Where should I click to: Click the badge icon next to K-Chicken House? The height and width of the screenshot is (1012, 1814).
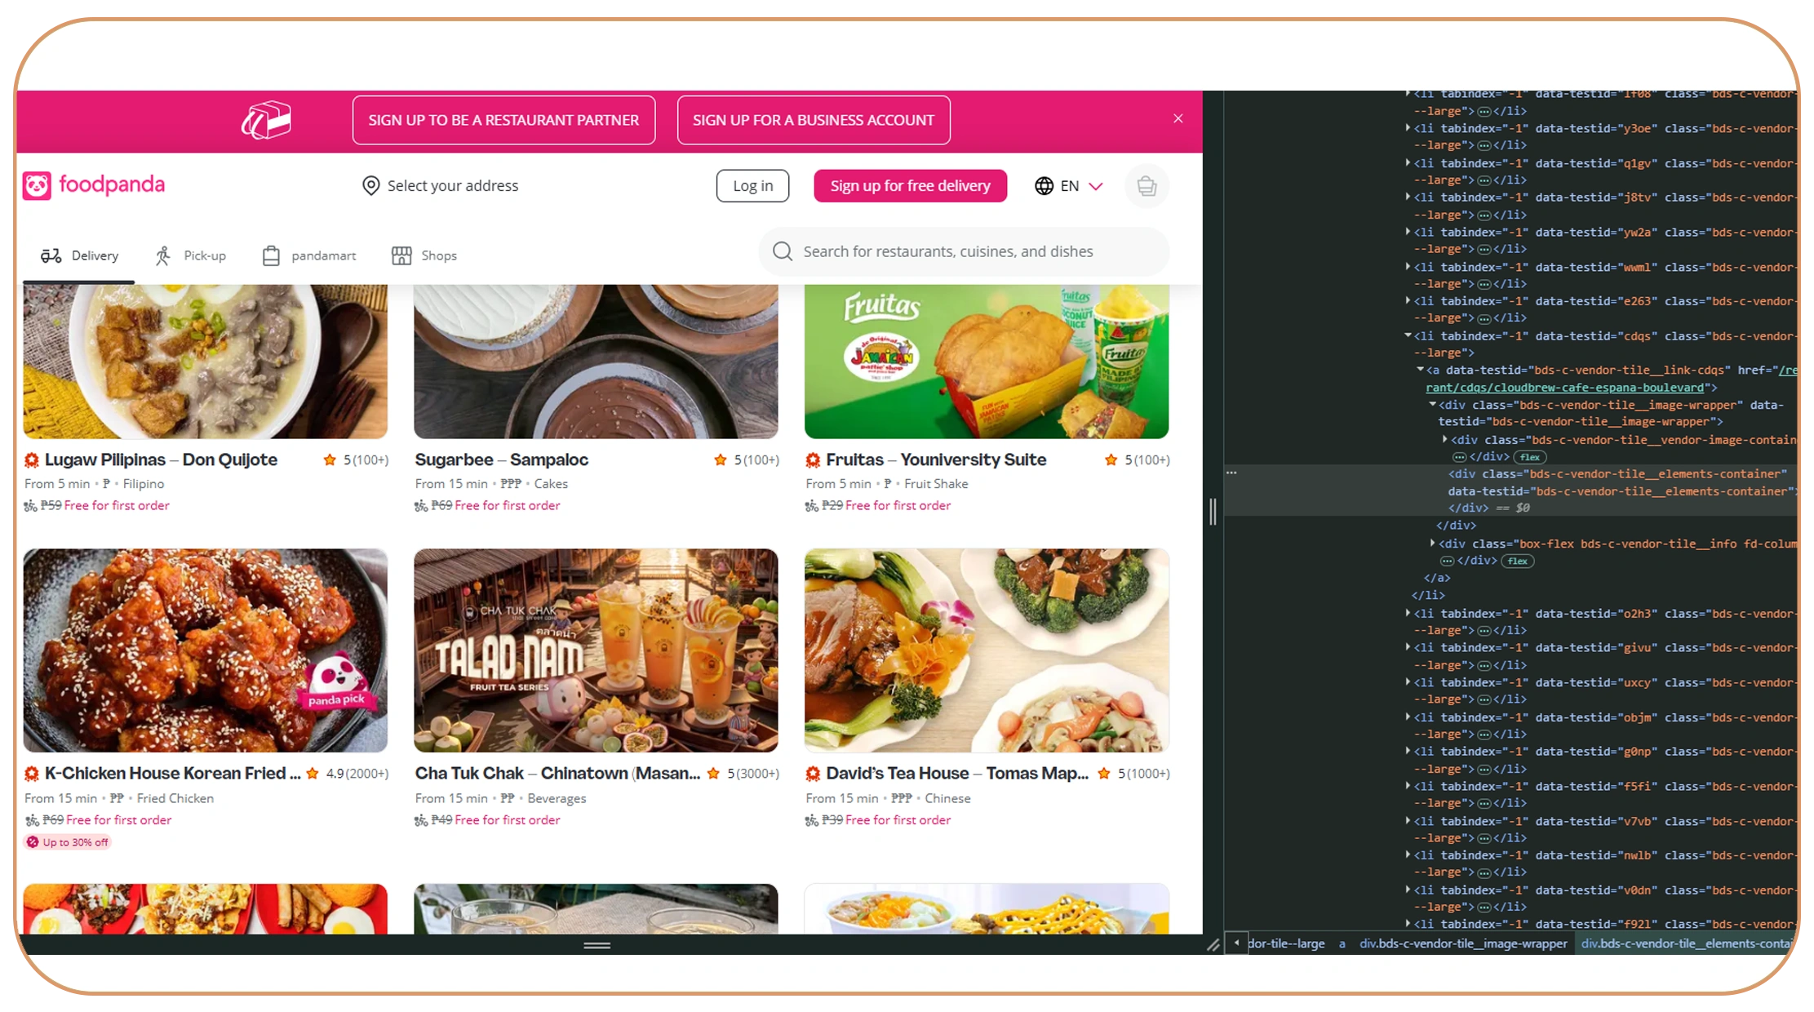pyautogui.click(x=32, y=774)
